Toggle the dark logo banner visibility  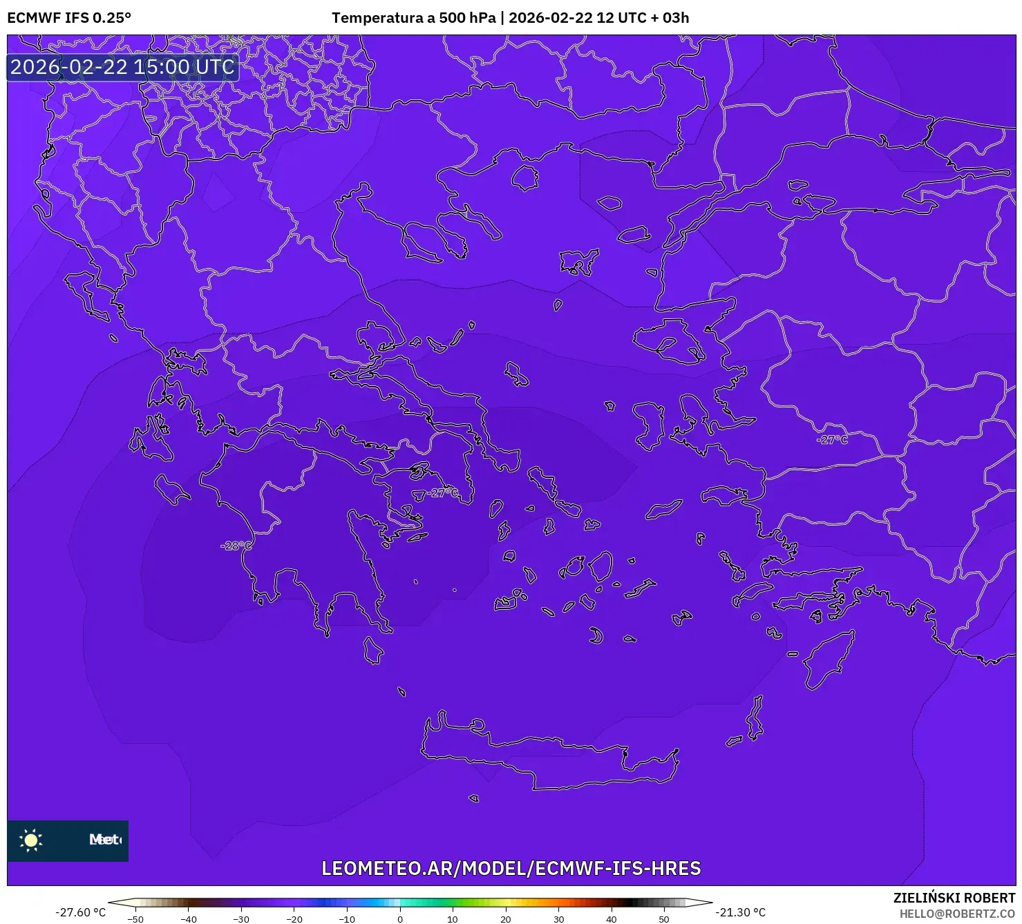[67, 840]
